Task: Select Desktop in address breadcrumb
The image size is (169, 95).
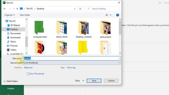Action: point(40,9)
